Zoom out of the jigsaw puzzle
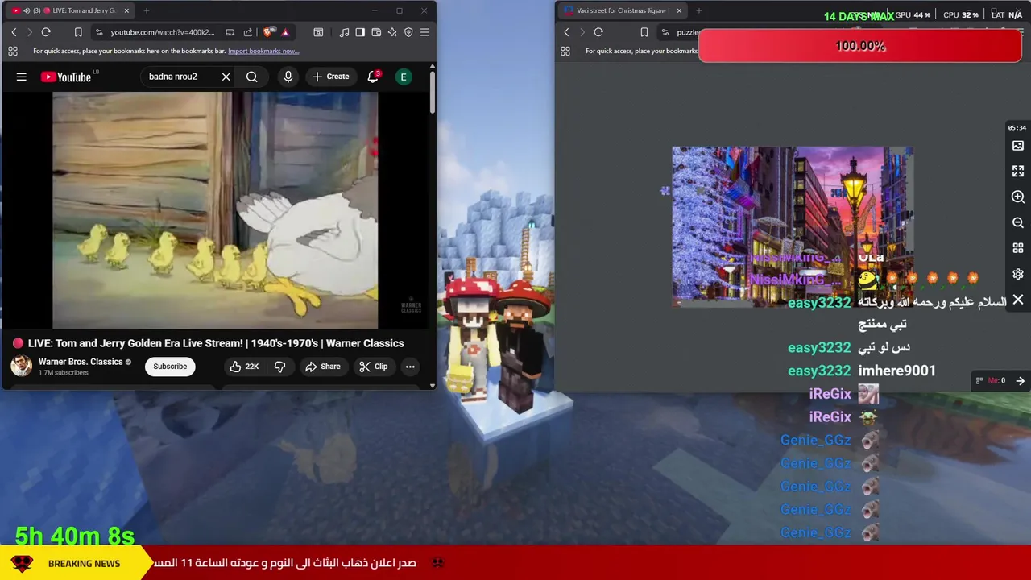Viewport: 1031px width, 580px height. click(1018, 223)
